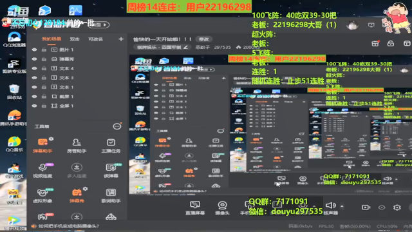Open 回收站 on the desktop

(x=14, y=92)
